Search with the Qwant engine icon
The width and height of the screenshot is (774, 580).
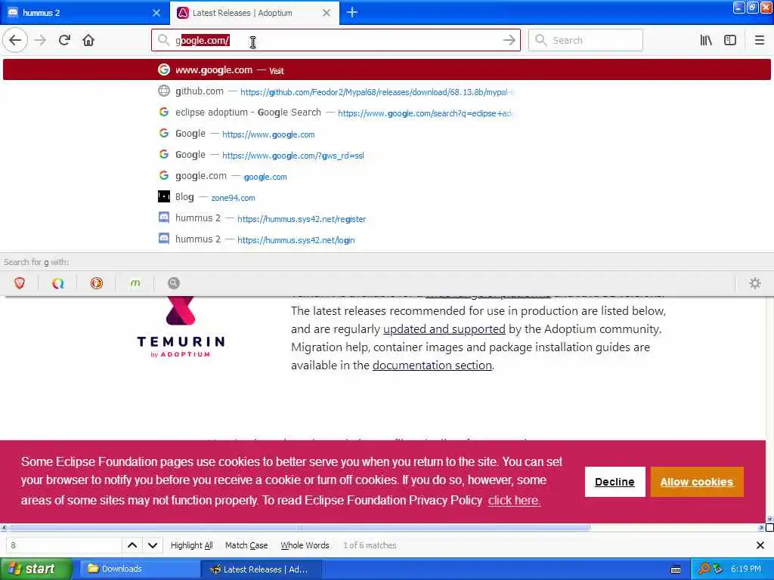pyautogui.click(x=58, y=283)
